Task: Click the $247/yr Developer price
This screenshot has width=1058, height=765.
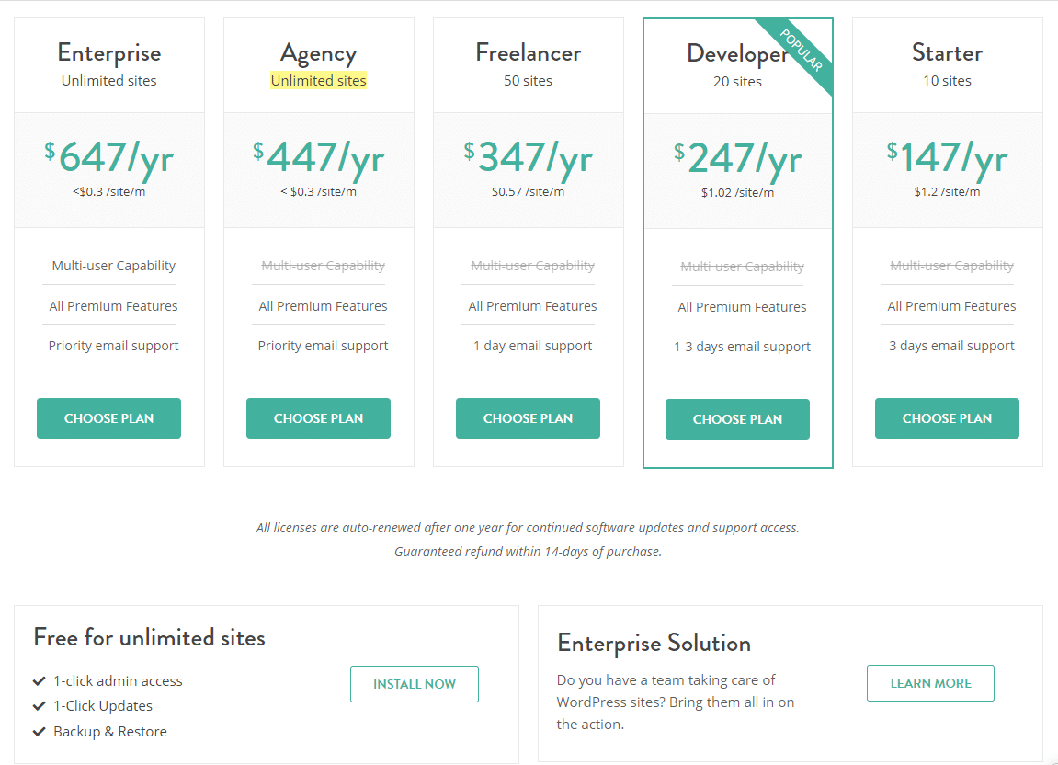Action: pyautogui.click(x=738, y=159)
